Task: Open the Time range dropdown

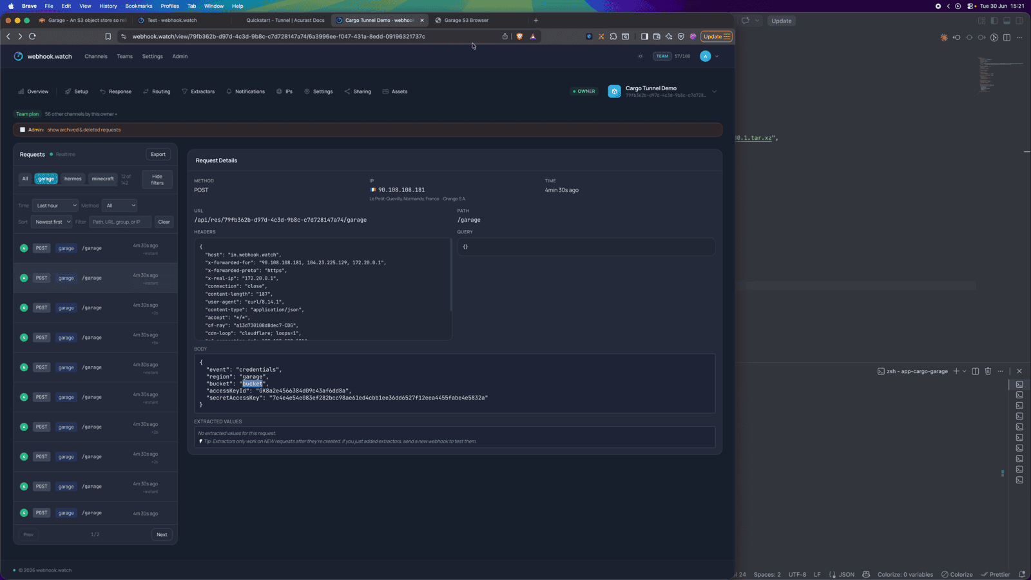Action: click(x=55, y=206)
